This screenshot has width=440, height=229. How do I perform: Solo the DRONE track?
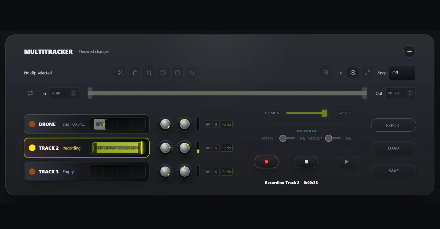pyautogui.click(x=216, y=124)
